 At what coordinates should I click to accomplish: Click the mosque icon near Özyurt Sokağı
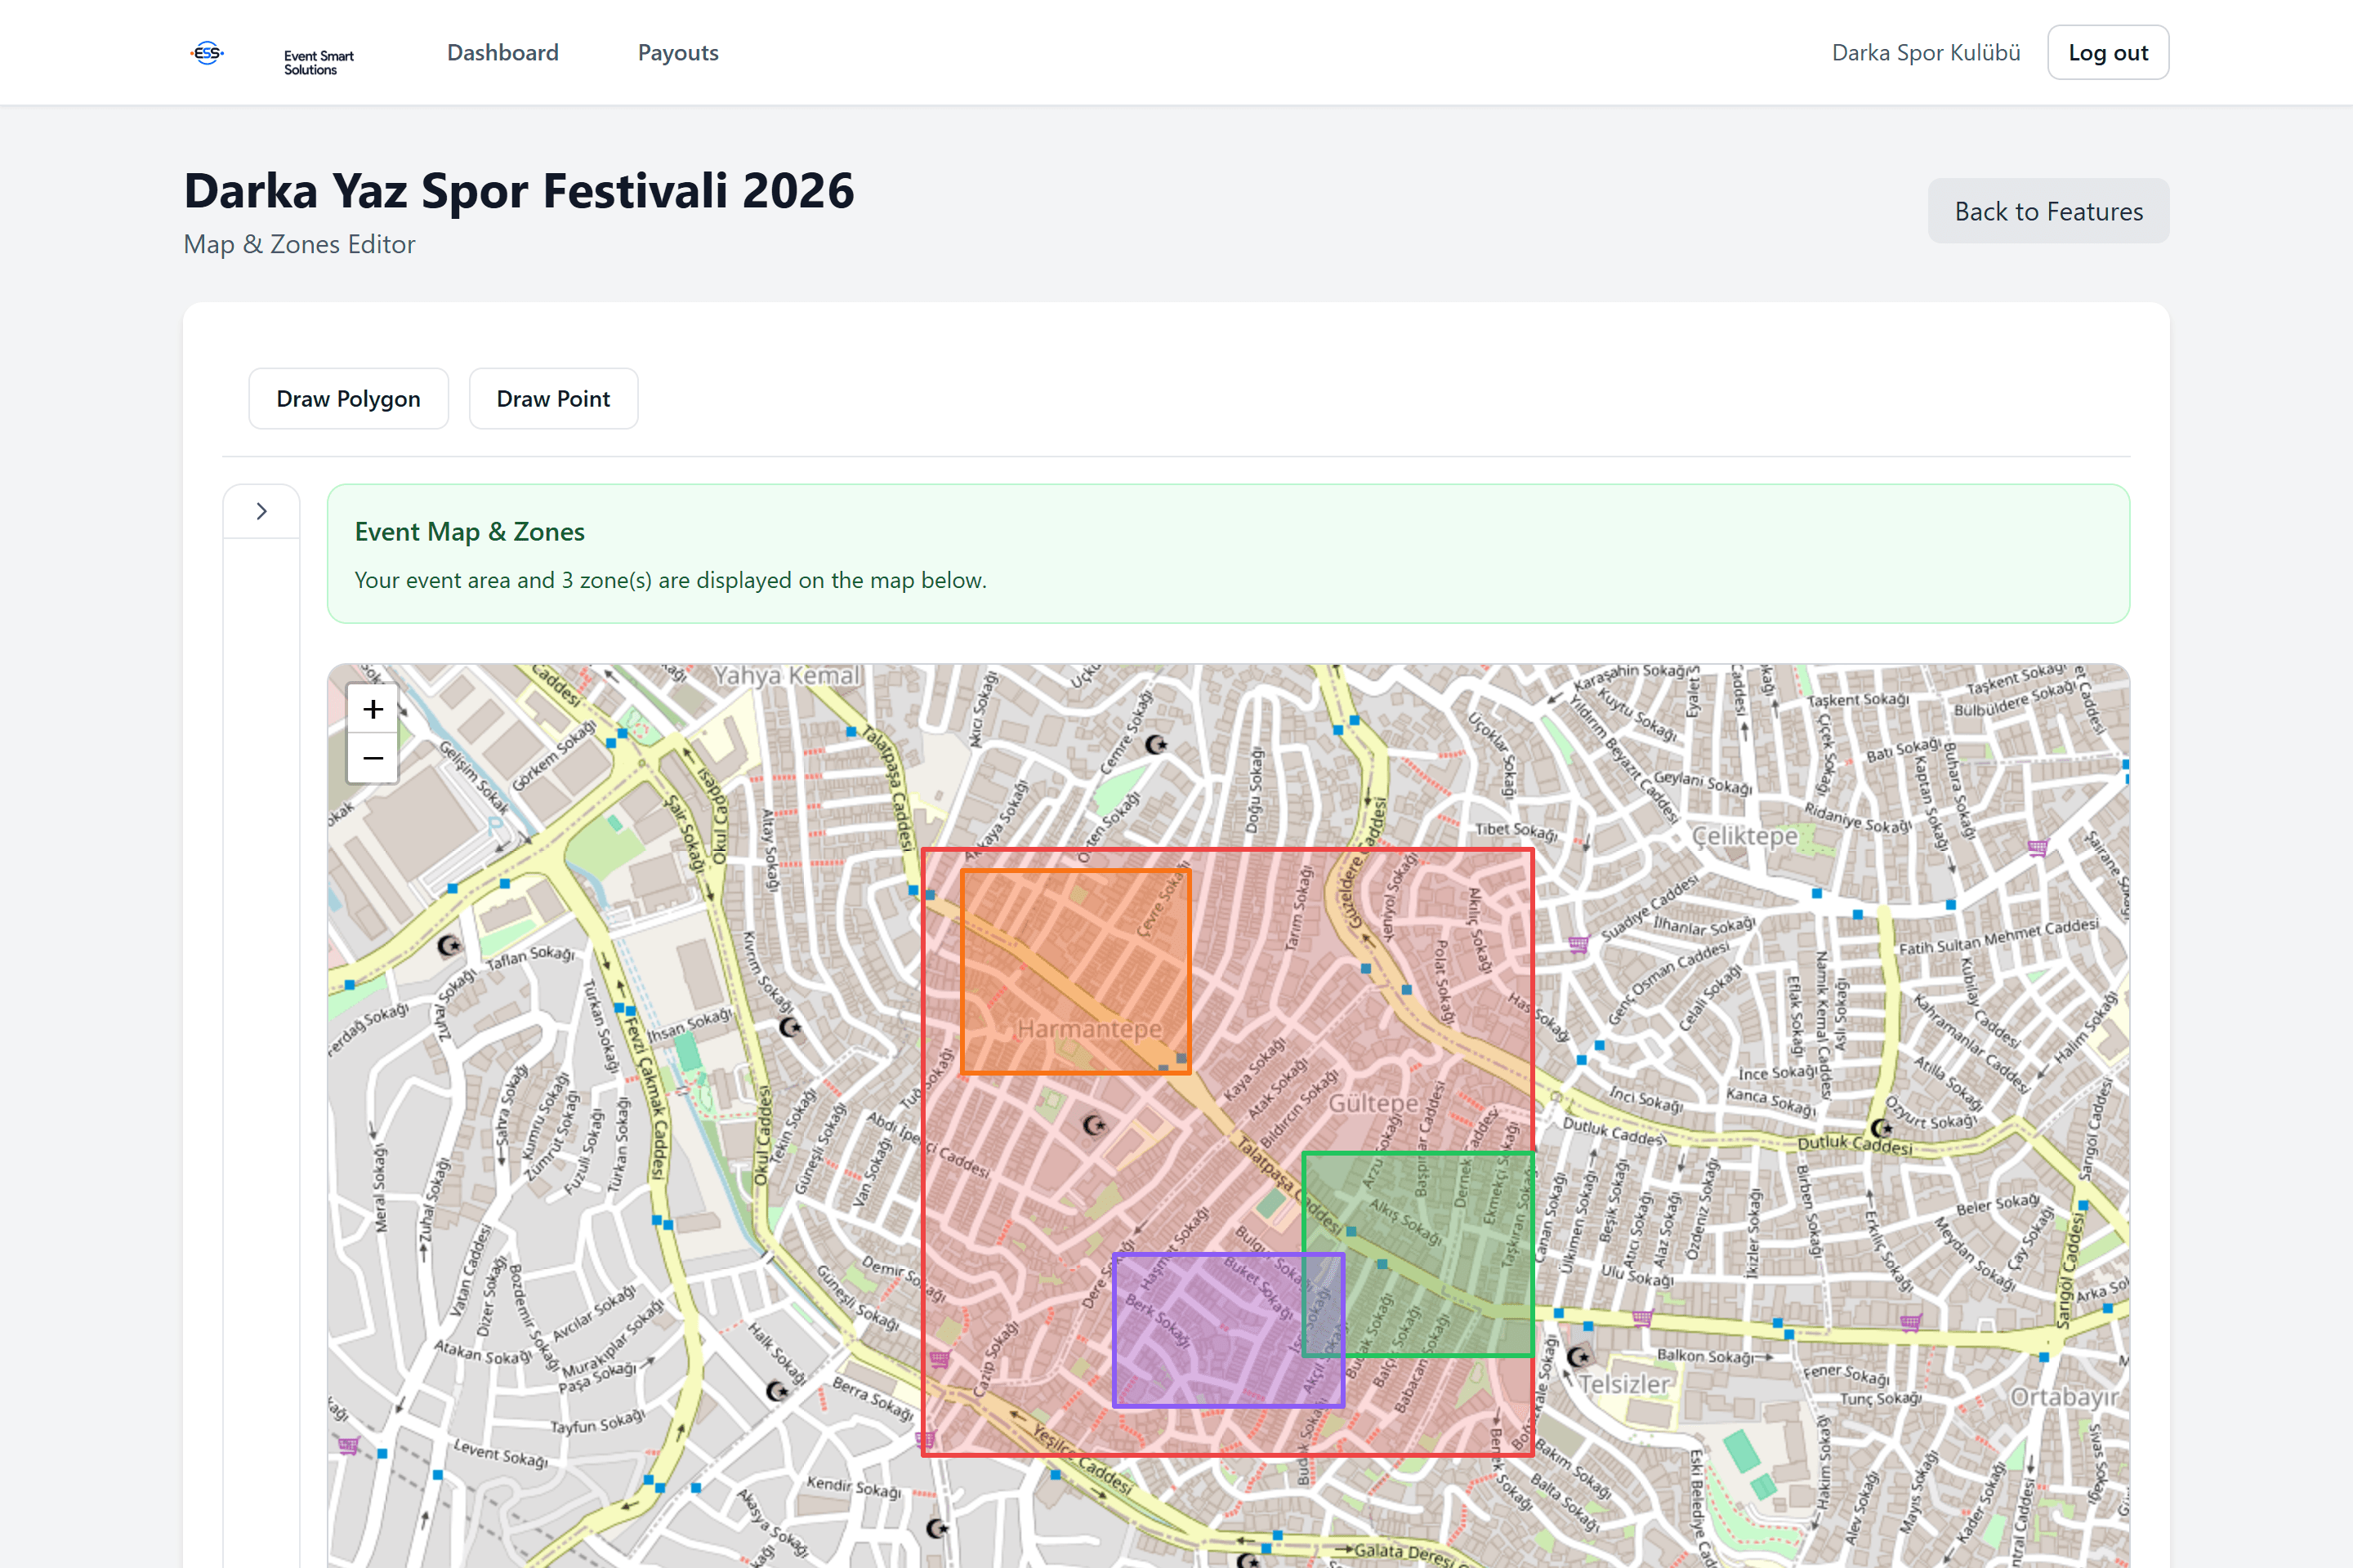(x=1881, y=1129)
